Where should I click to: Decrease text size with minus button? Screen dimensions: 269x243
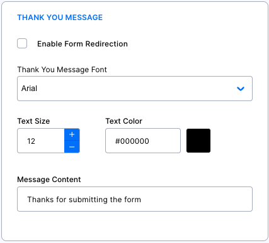tap(72, 147)
